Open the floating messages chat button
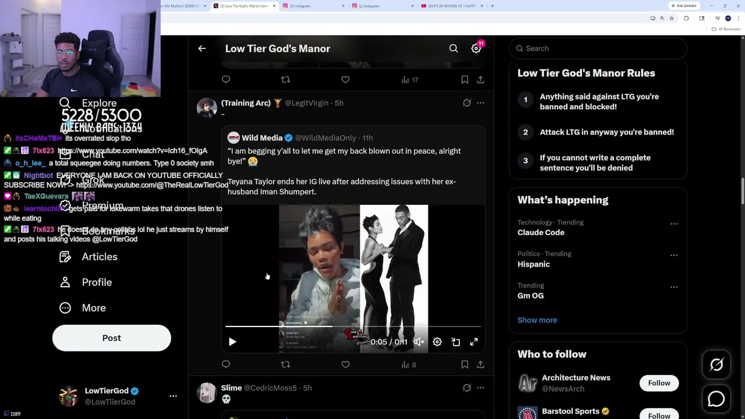Viewport: 745px width, 419px height. pyautogui.click(x=716, y=399)
